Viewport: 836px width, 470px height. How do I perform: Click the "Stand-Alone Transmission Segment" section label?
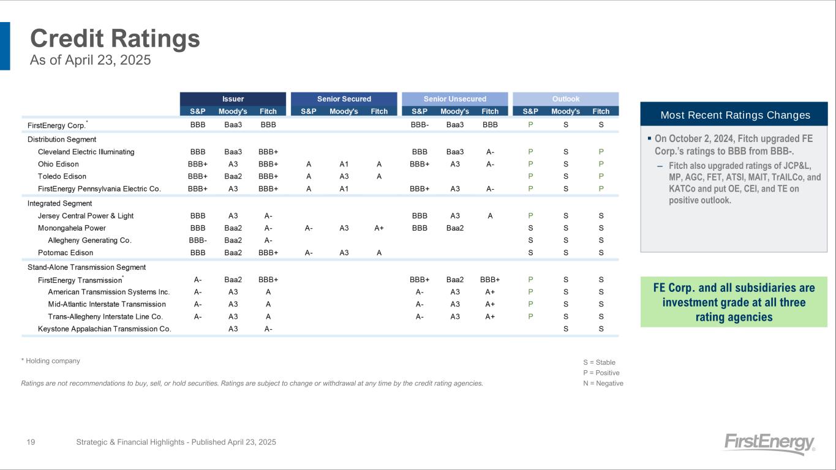pos(86,267)
